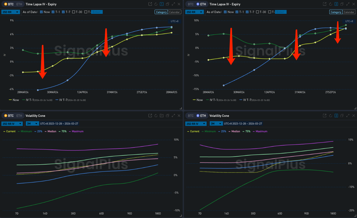Toggle Maximum series in BTC Volatility Cone legend
Image resolution: width=357 pixels, height=218 pixels.
point(78,131)
